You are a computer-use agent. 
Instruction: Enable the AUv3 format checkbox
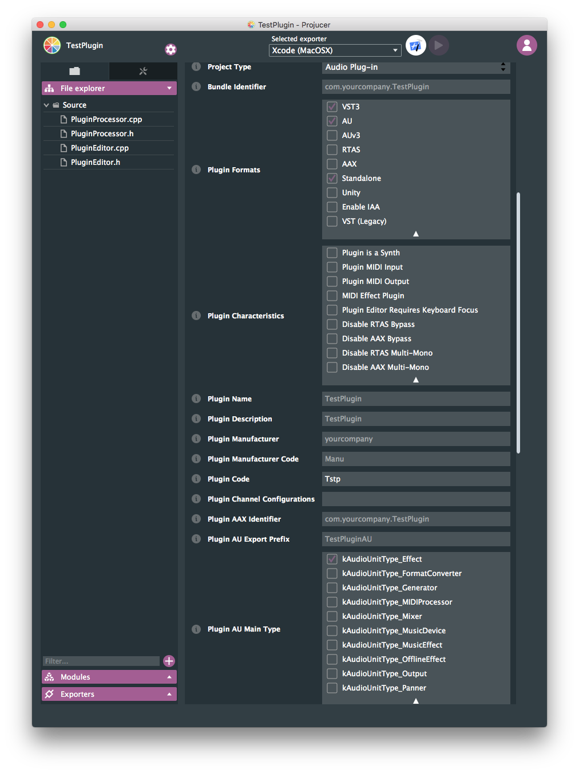pos(332,135)
